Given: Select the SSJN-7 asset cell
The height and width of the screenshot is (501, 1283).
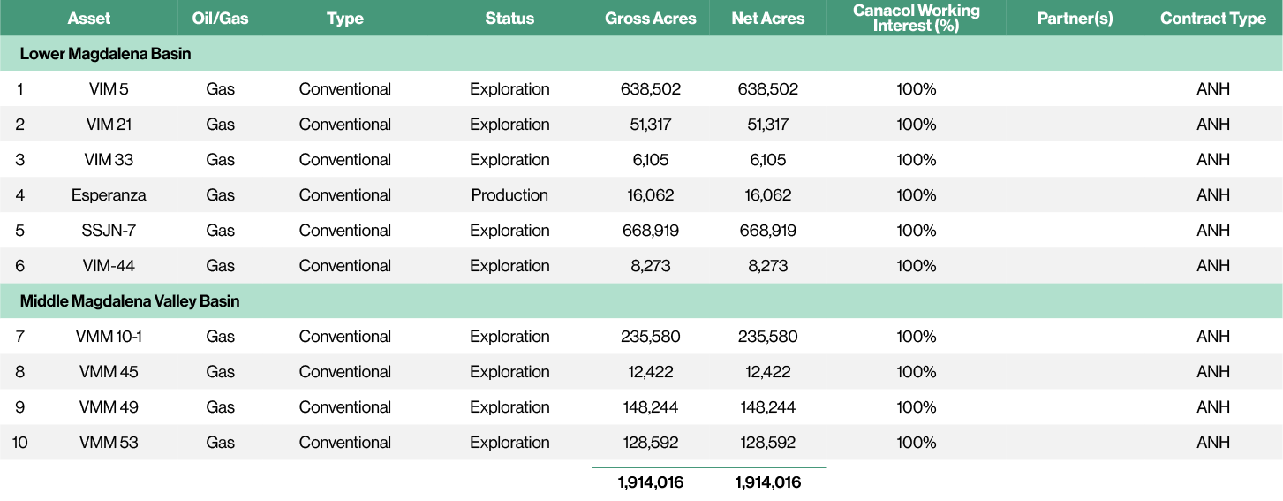Looking at the screenshot, I should tap(109, 231).
